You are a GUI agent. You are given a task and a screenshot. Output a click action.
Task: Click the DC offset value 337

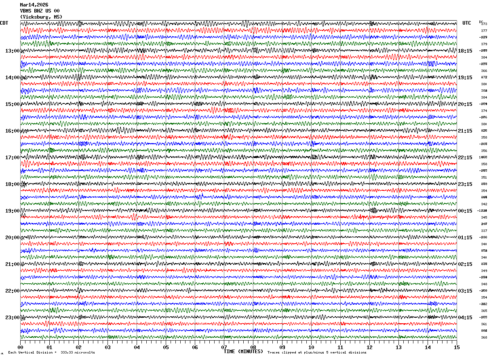point(484,231)
